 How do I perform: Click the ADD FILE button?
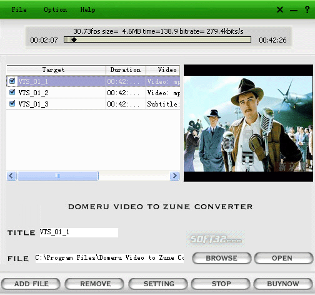31,284
